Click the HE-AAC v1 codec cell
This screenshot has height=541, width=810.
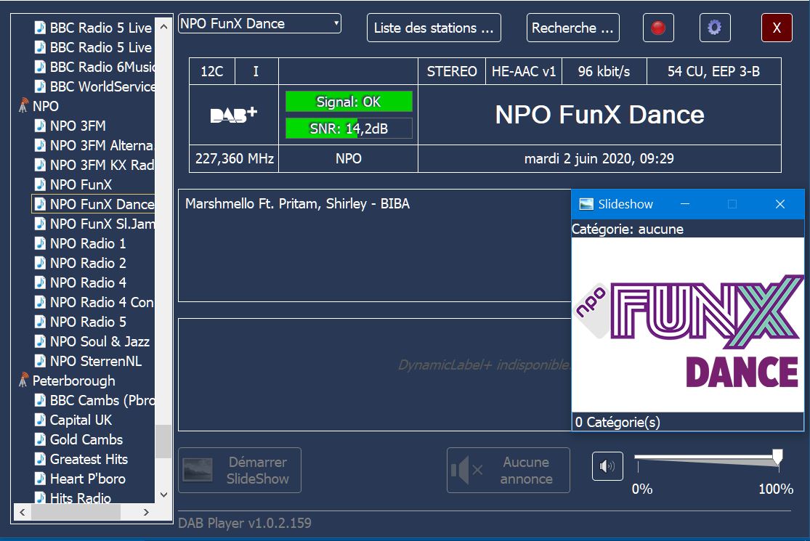523,71
